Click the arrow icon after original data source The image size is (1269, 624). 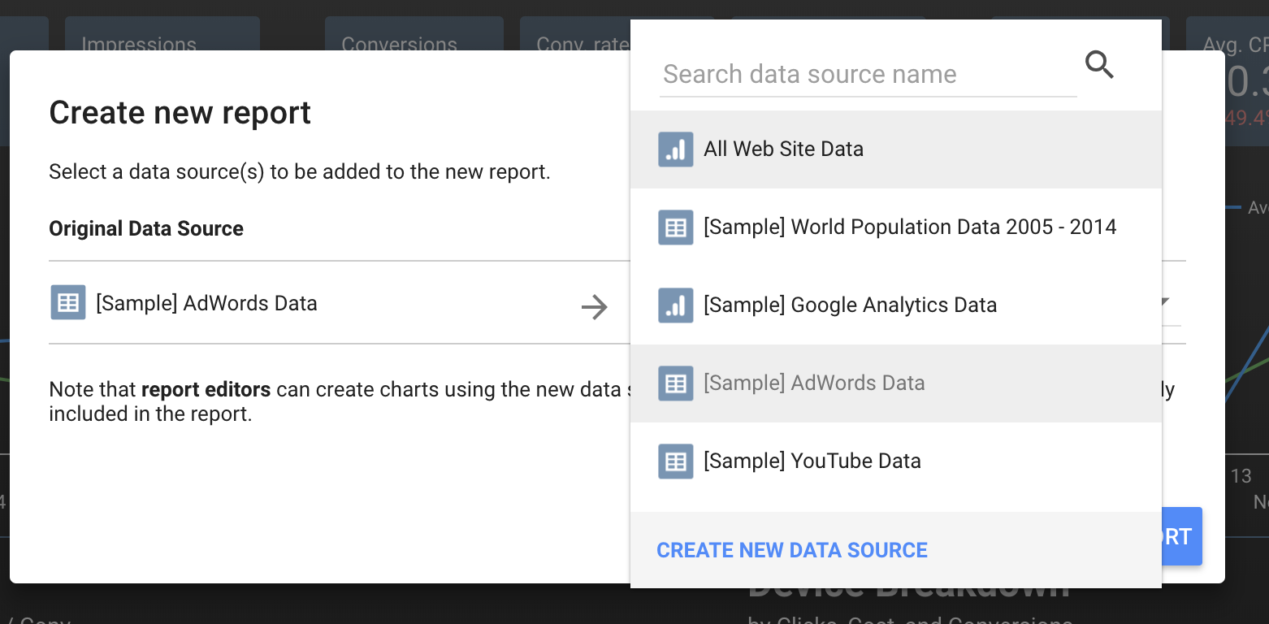click(595, 307)
